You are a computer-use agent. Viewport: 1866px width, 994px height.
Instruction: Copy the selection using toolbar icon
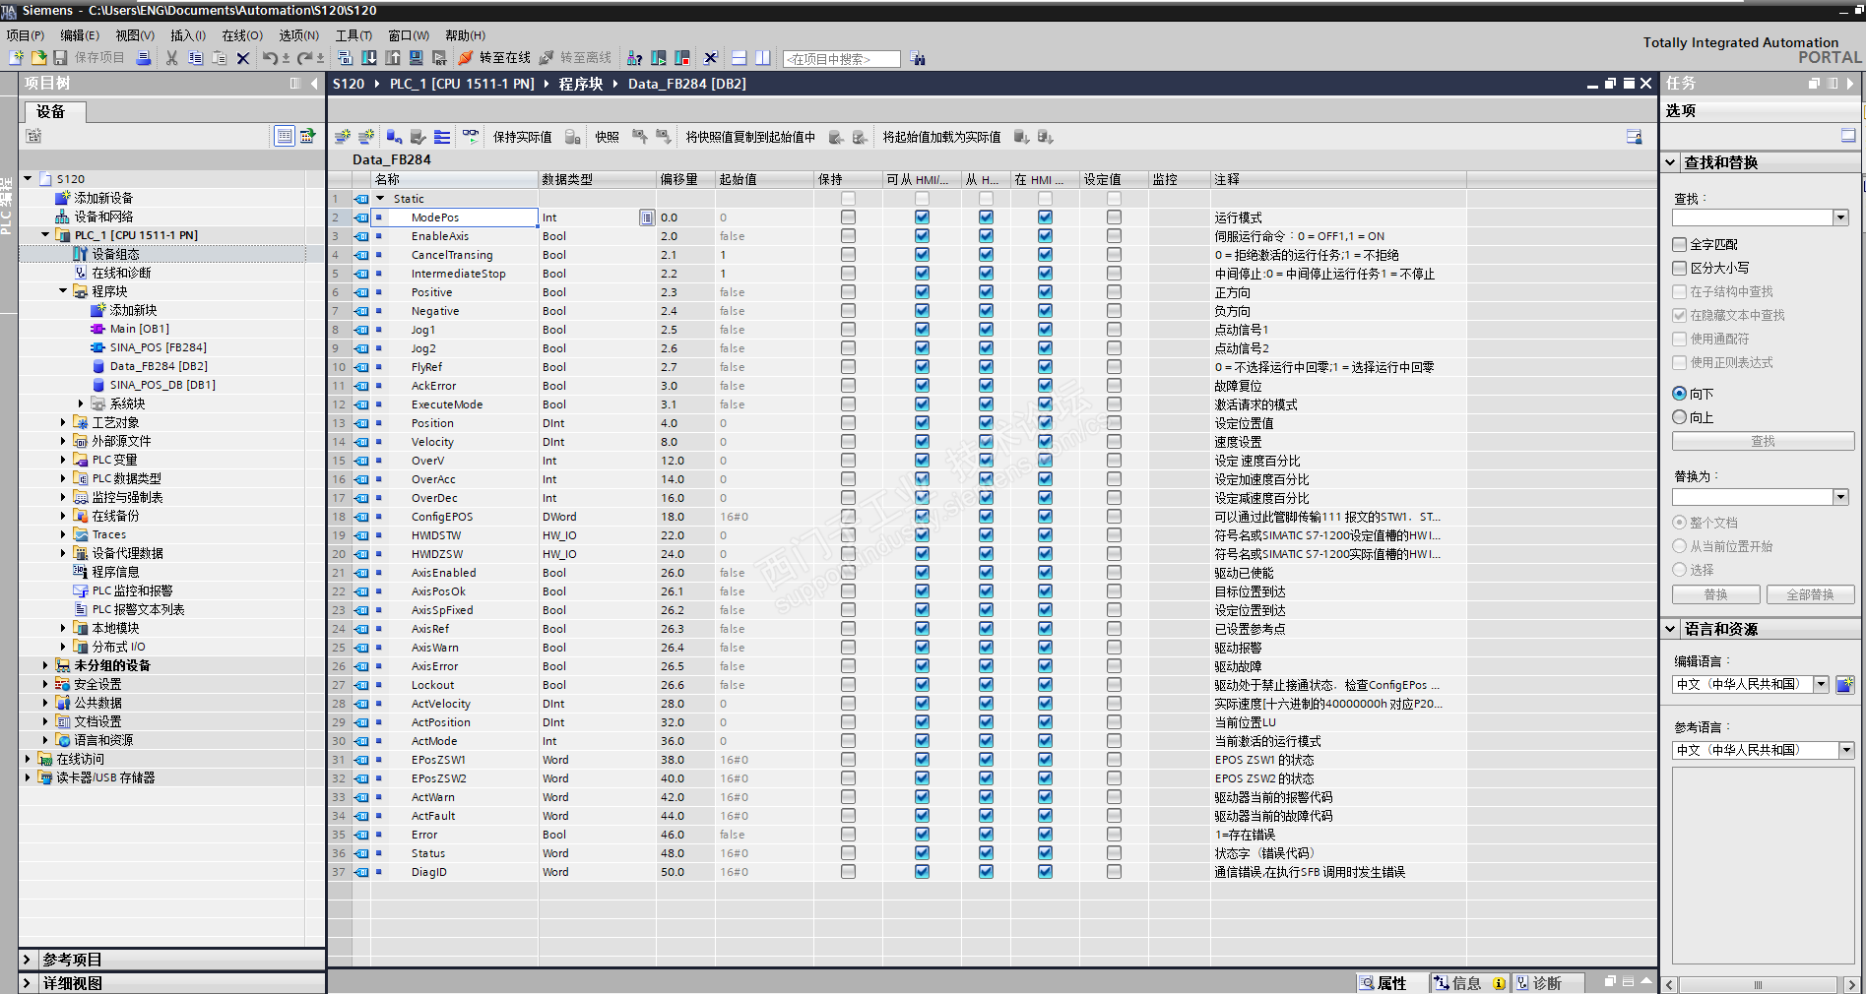pos(196,58)
